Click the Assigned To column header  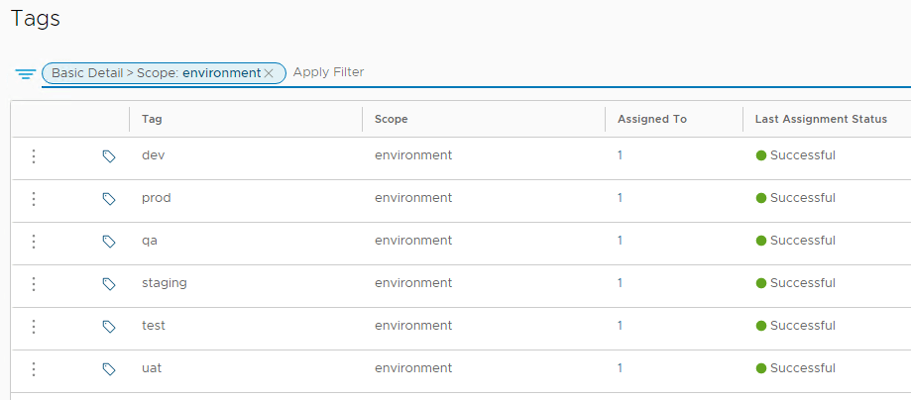pyautogui.click(x=652, y=119)
